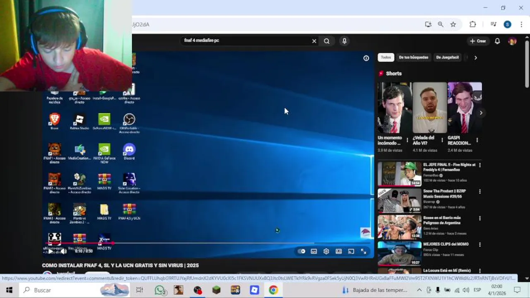The image size is (530, 298).
Task: Turn on subtitles in the player
Action: click(x=314, y=251)
